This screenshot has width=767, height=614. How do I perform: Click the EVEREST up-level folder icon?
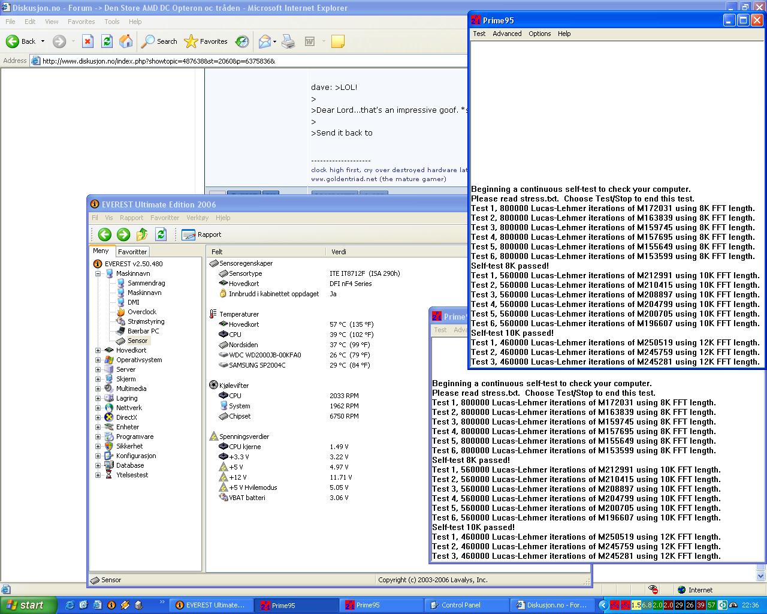pyautogui.click(x=142, y=234)
